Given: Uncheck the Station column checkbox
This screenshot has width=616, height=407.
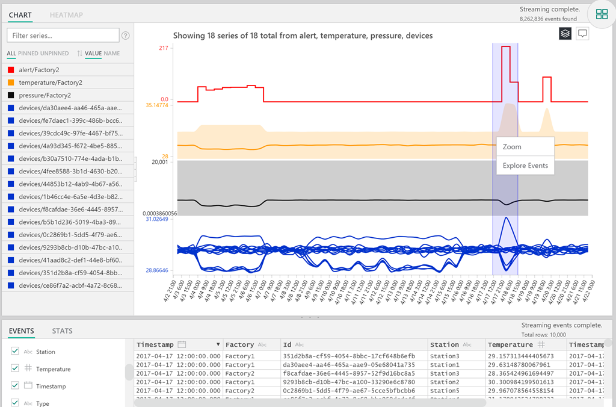Looking at the screenshot, I should (14, 351).
